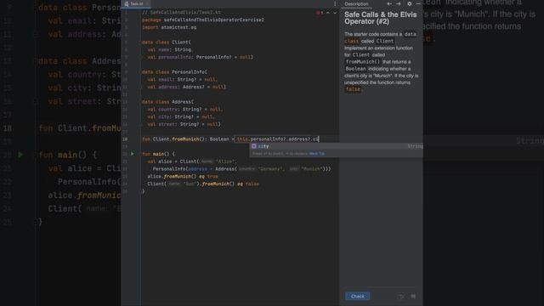
Task: Go to previous task with left arrow
Action: click(389, 3)
